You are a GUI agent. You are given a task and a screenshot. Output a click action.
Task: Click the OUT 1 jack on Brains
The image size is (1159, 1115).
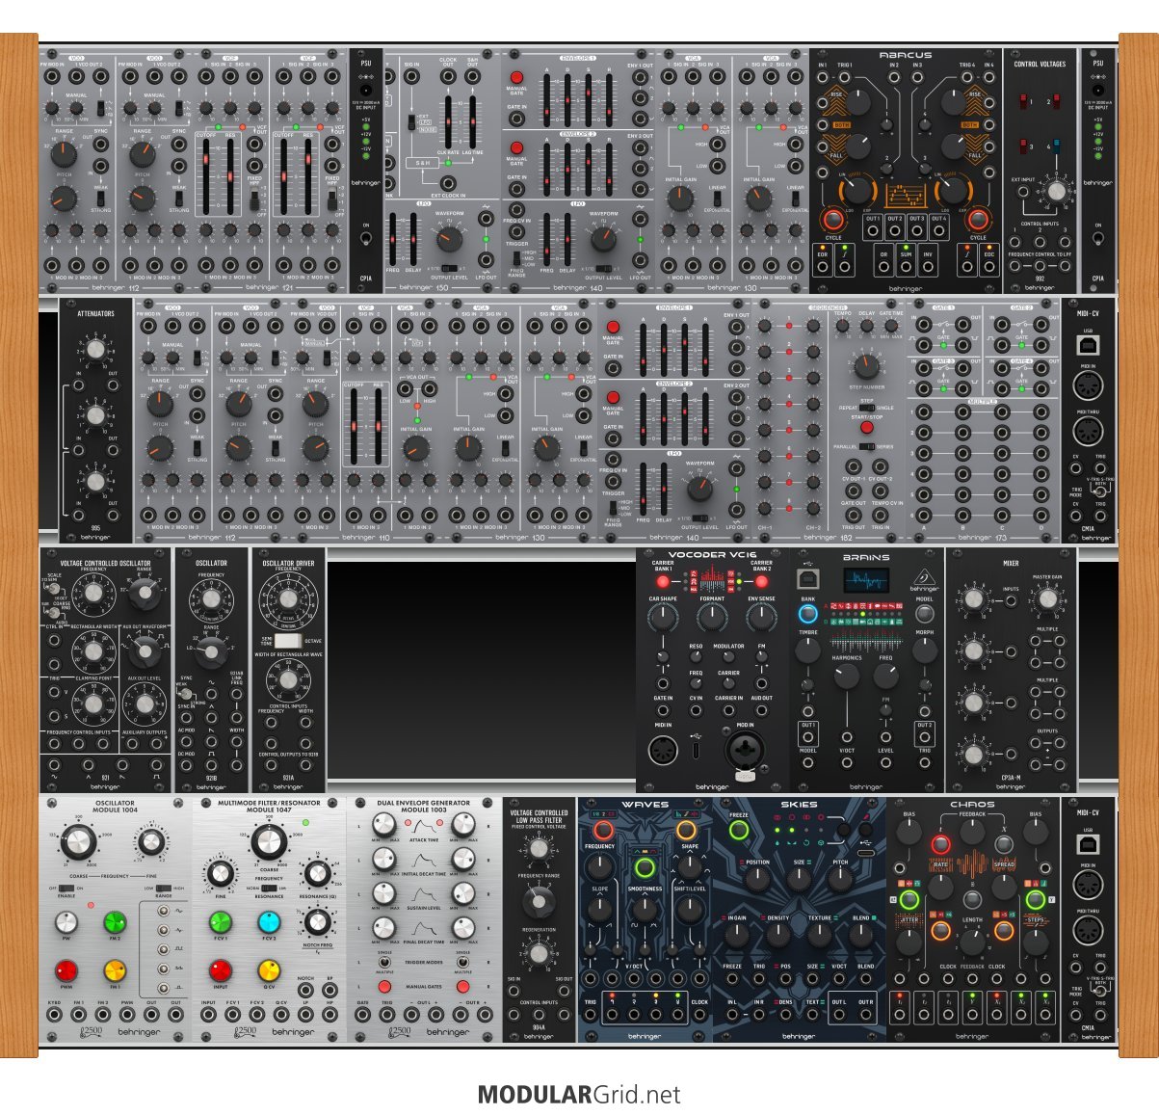coord(807,738)
